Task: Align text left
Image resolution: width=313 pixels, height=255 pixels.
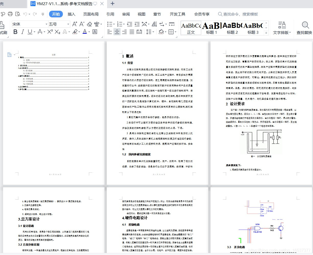Action: click(x=110, y=32)
